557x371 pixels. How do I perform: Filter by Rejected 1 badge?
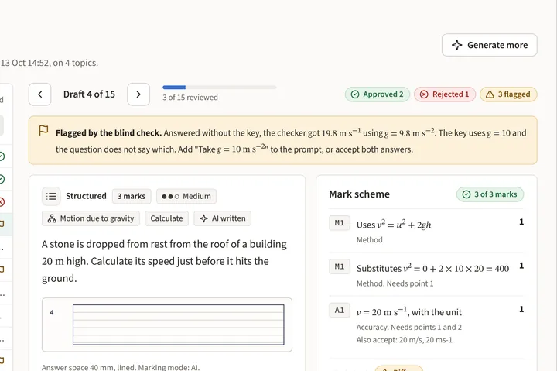(445, 94)
